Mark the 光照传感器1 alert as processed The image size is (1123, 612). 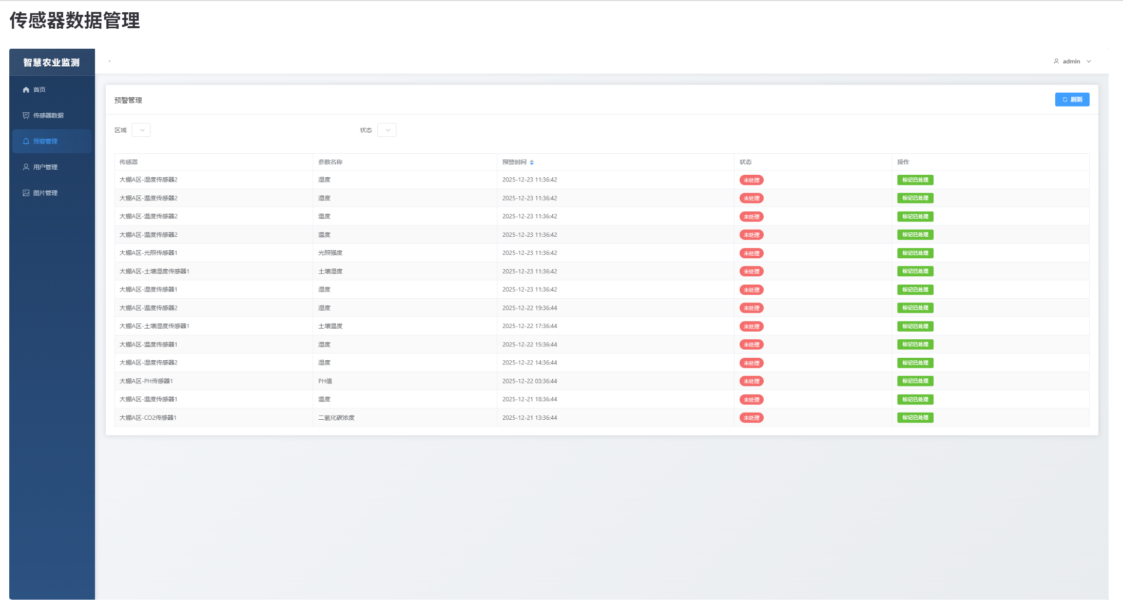tap(915, 253)
